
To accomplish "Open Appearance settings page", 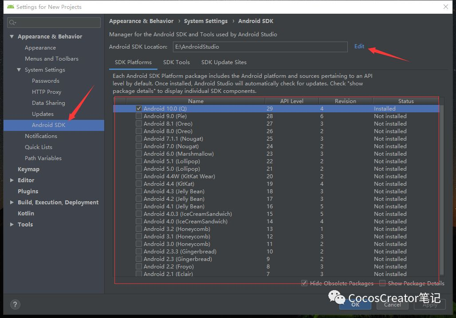I will [40, 47].
